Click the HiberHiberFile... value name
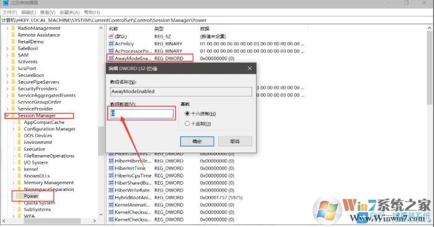This screenshot has width=435, height=227. tap(133, 161)
